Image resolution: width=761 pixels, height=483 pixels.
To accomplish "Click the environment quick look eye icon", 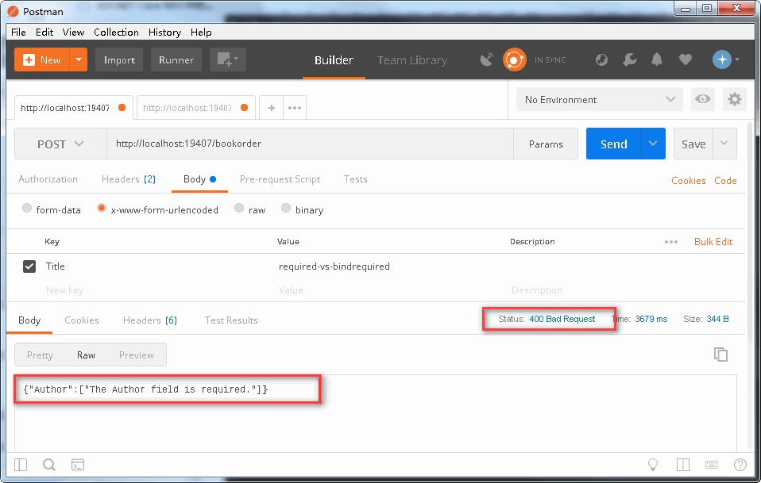I will [702, 99].
